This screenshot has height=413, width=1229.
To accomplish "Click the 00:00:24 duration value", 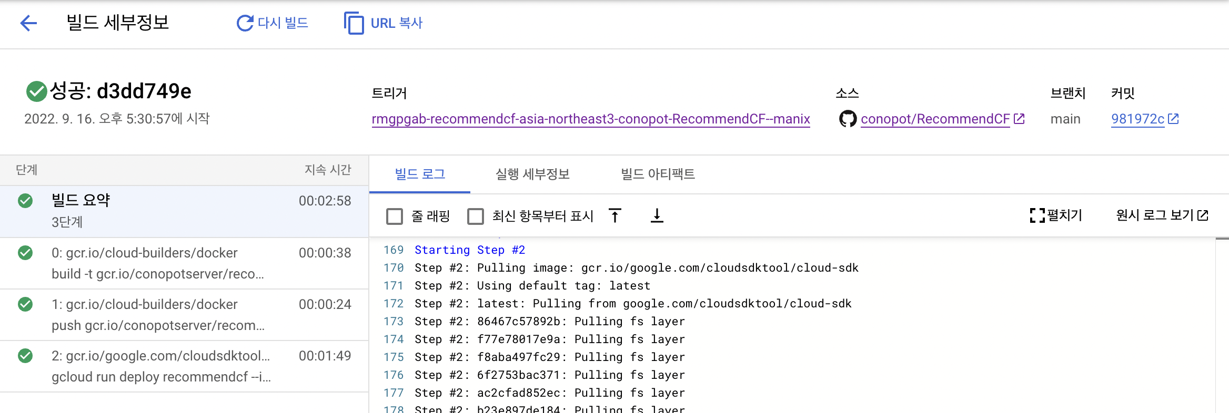I will tap(325, 304).
